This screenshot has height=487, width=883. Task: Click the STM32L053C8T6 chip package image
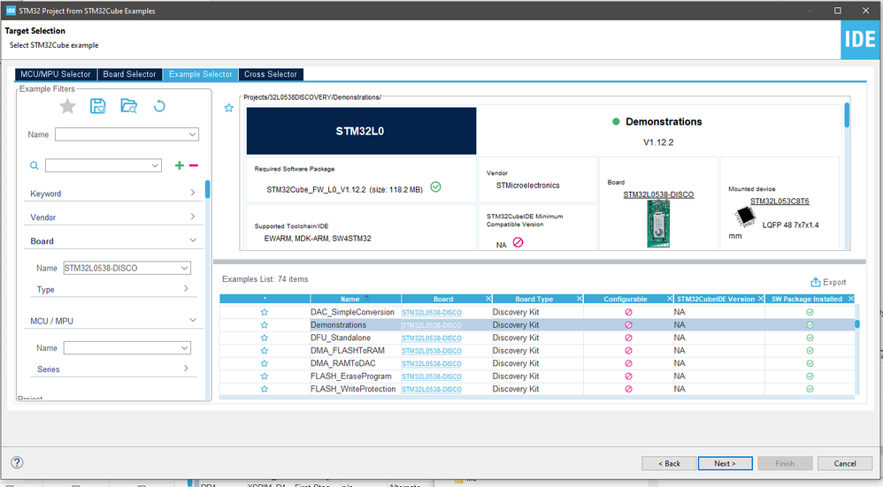click(x=745, y=216)
